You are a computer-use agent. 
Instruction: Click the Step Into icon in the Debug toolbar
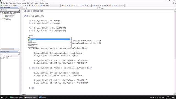point(74,5)
